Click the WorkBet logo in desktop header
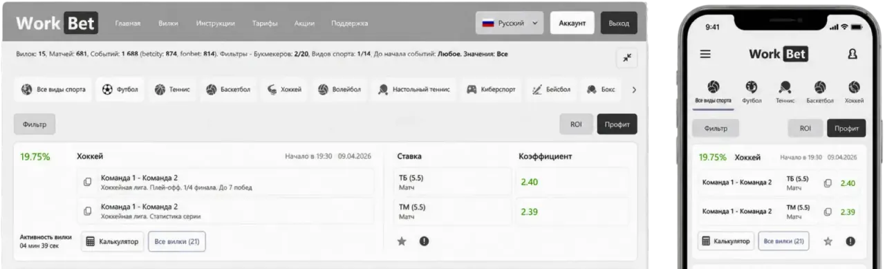The height and width of the screenshot is (269, 885). click(57, 24)
